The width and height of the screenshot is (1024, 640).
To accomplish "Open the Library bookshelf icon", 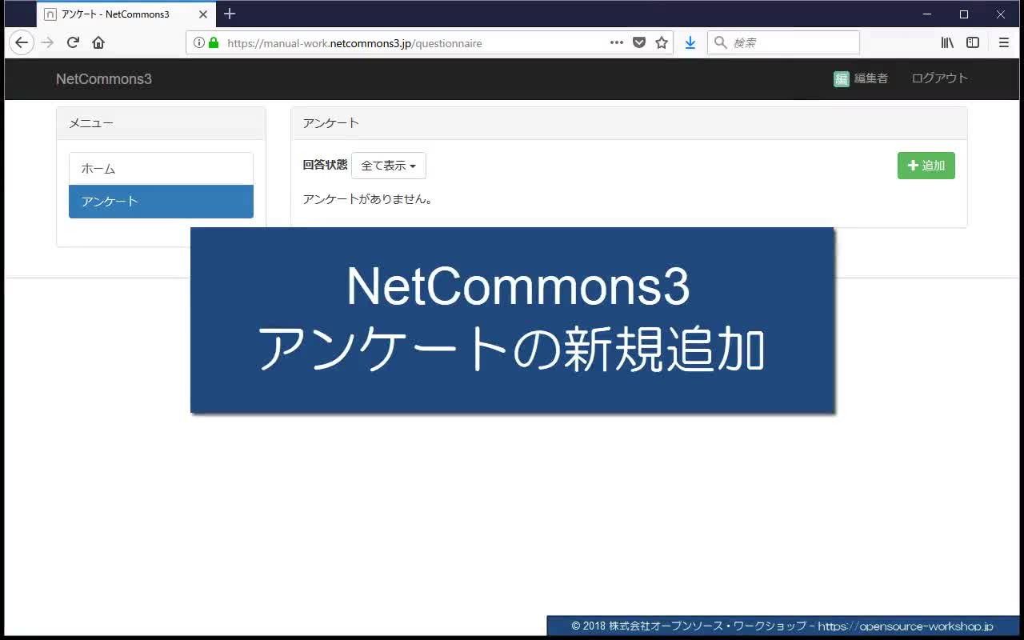I will coord(947,42).
